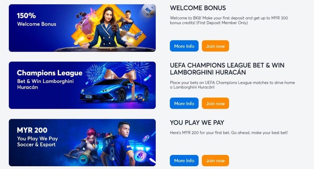The height and width of the screenshot is (169, 314).
Task: Open More Info for Champions League promotion
Action: tap(184, 103)
